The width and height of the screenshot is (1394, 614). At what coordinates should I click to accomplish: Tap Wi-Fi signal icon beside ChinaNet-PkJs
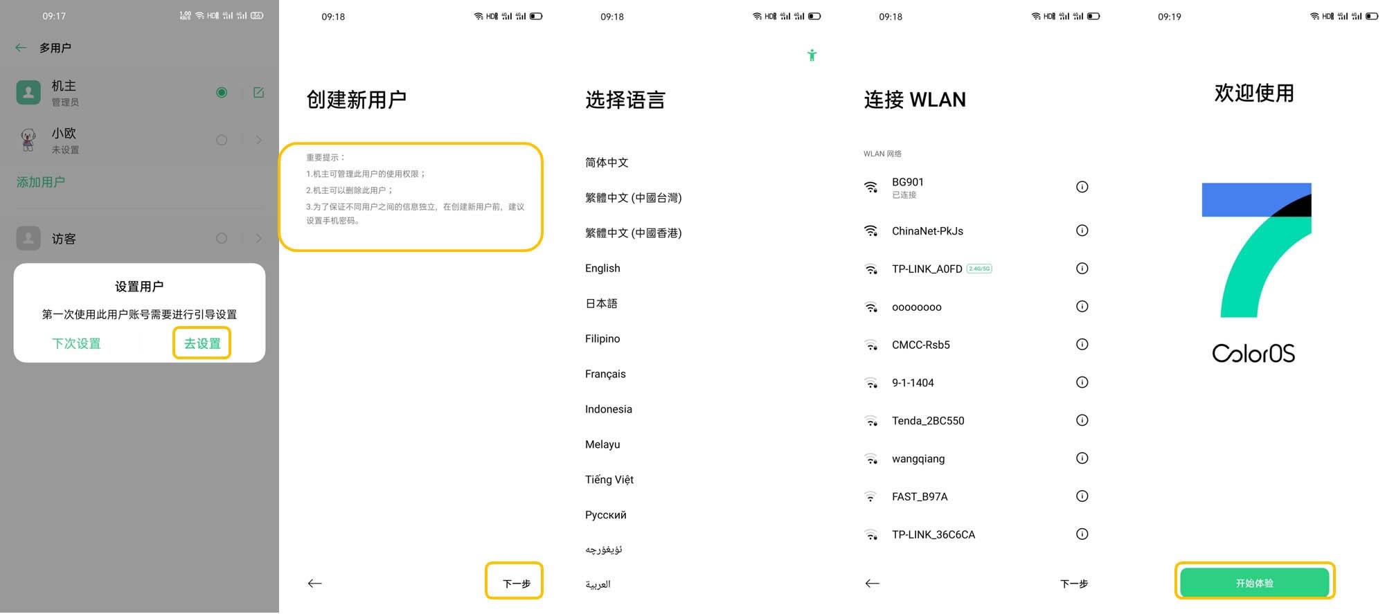click(871, 231)
